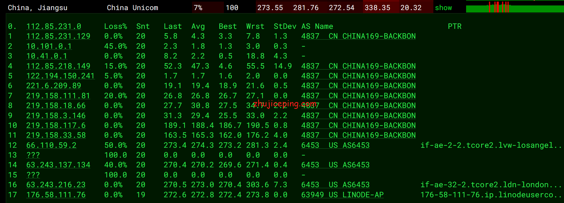Click the 303.6 worst value on hop 16
564x203 pixels.
click(257, 185)
